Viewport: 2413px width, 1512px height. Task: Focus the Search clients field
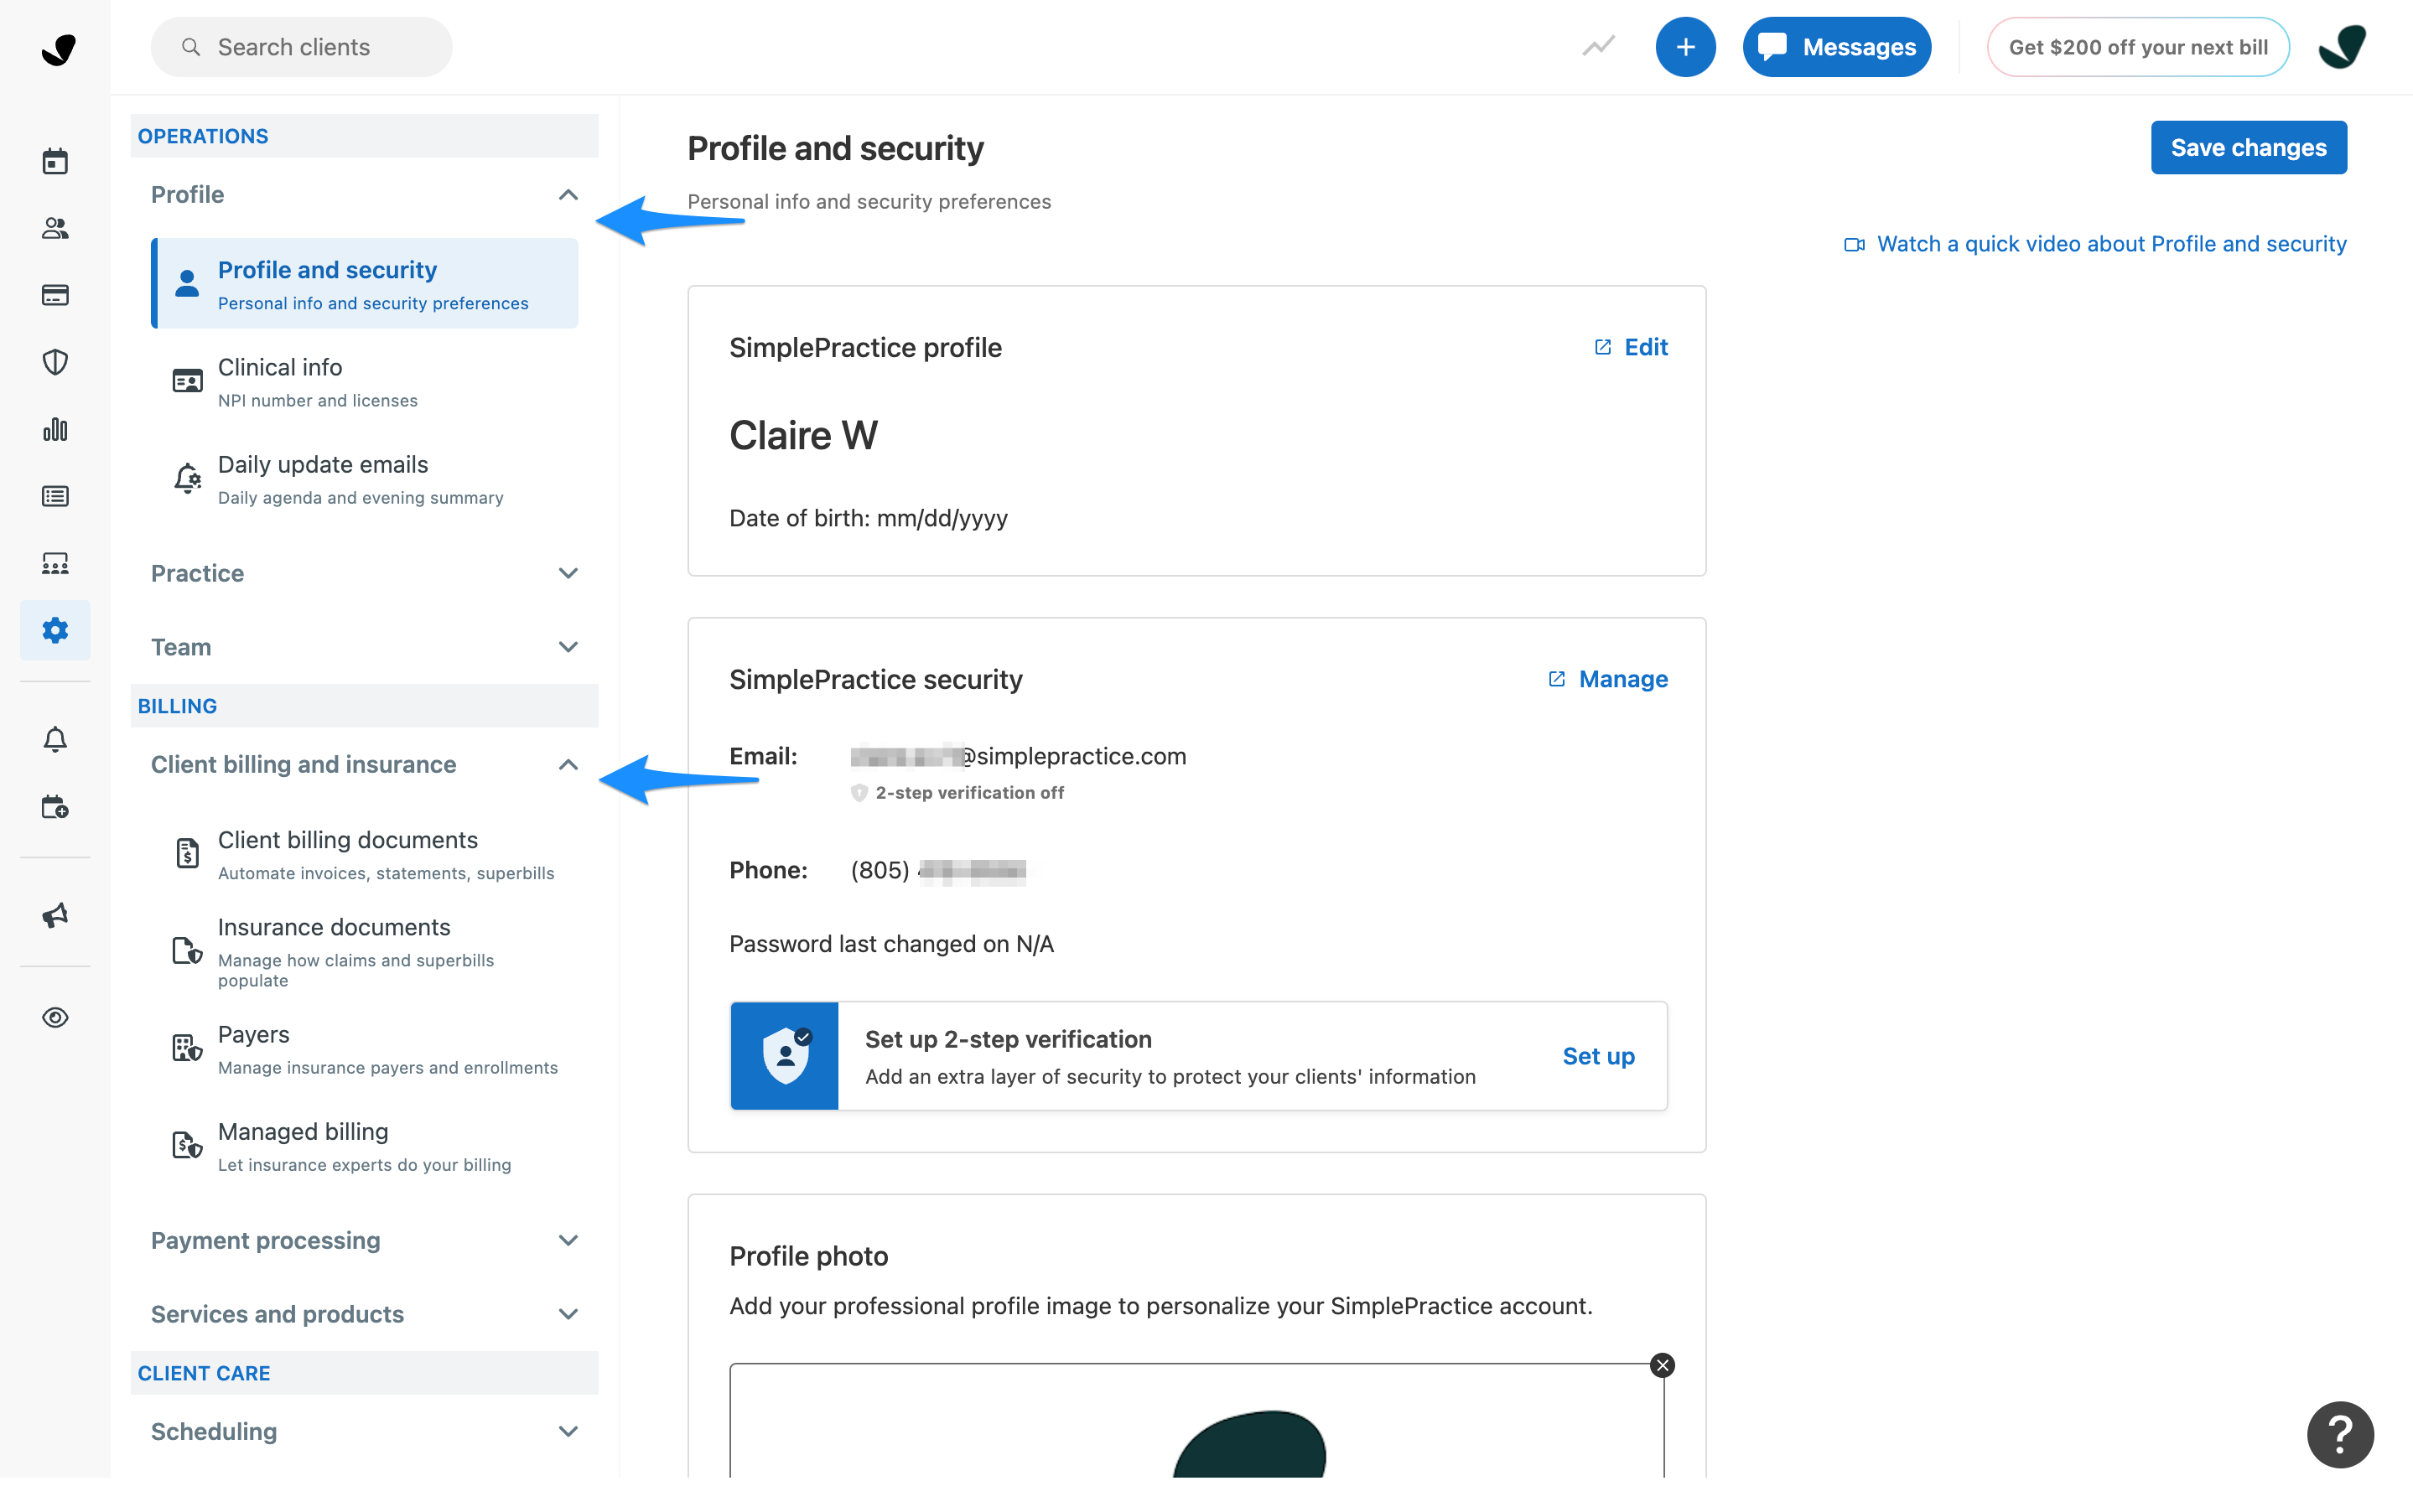click(301, 47)
